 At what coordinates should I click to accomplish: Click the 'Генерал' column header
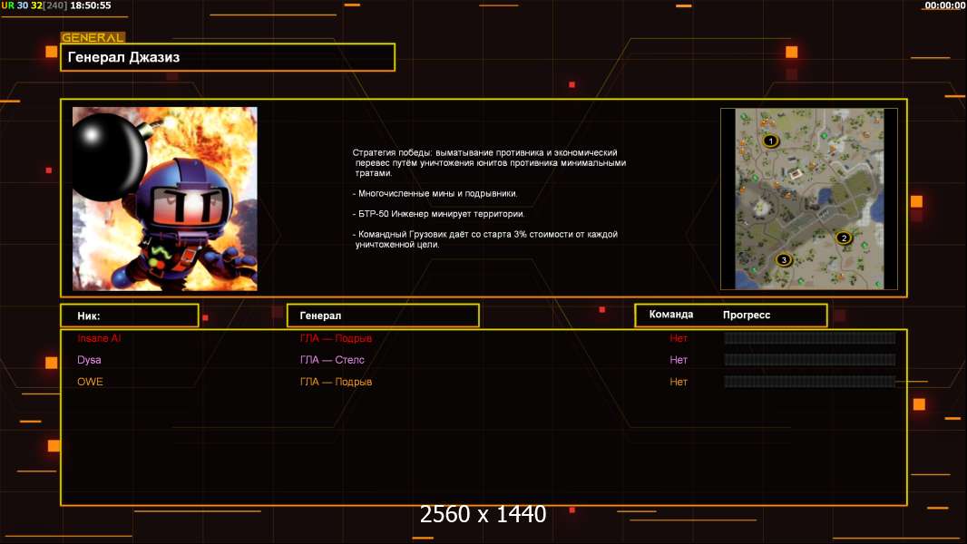click(x=383, y=316)
